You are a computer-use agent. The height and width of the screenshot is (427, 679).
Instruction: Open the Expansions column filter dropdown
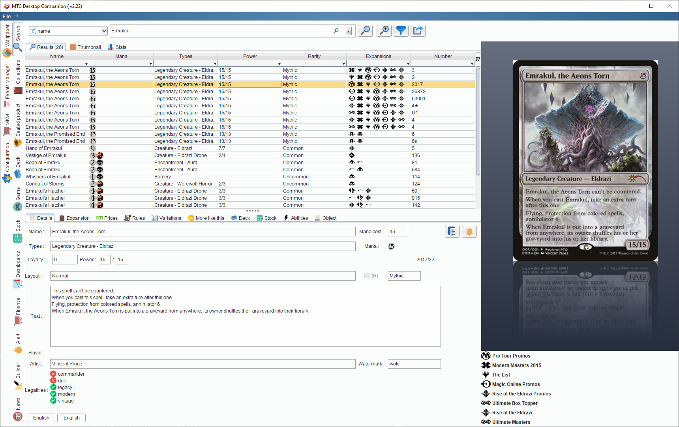pos(408,64)
